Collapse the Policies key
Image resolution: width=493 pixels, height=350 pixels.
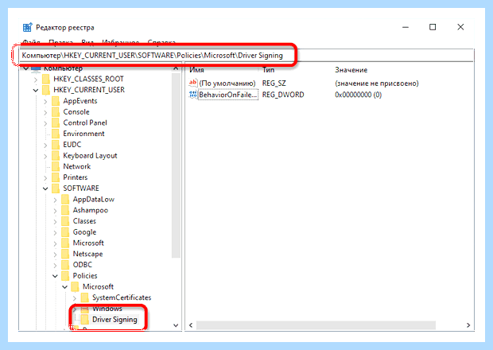pos(55,276)
